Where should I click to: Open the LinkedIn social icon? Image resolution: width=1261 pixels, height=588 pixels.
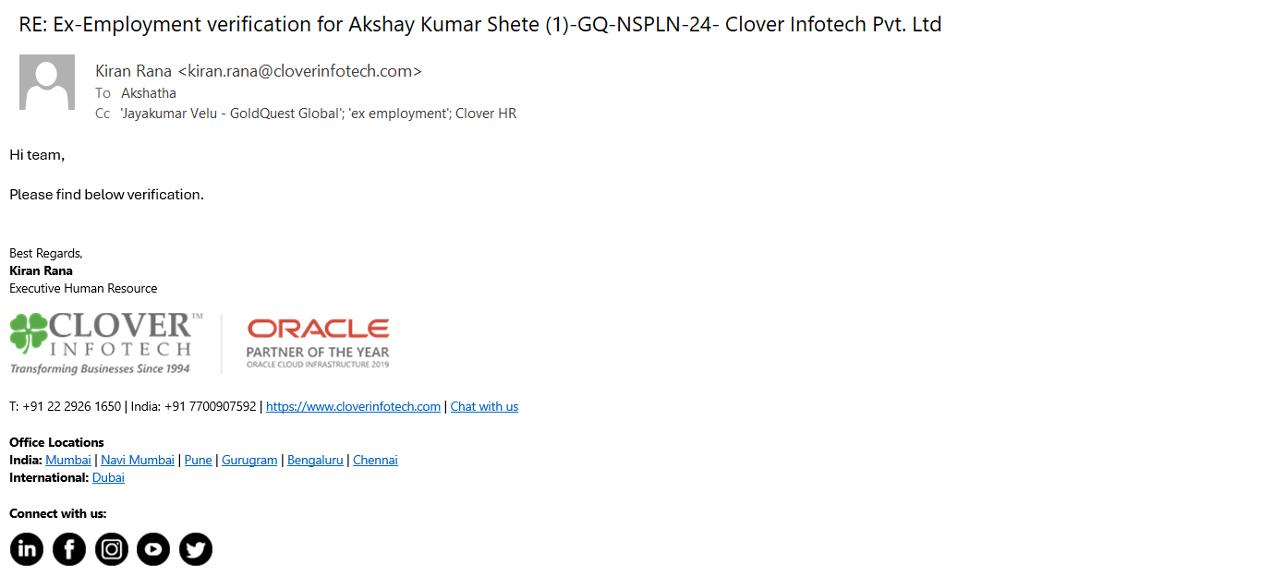click(27, 549)
